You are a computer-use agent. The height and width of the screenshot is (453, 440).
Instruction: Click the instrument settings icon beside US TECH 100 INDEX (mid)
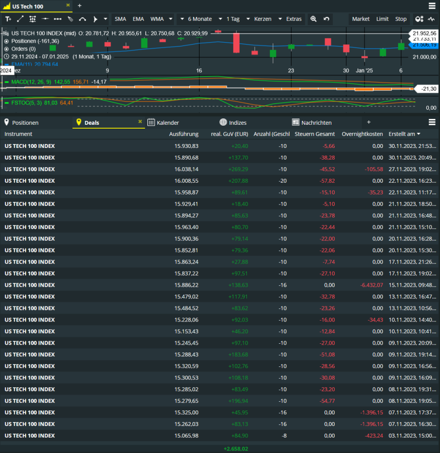[x=6, y=33]
